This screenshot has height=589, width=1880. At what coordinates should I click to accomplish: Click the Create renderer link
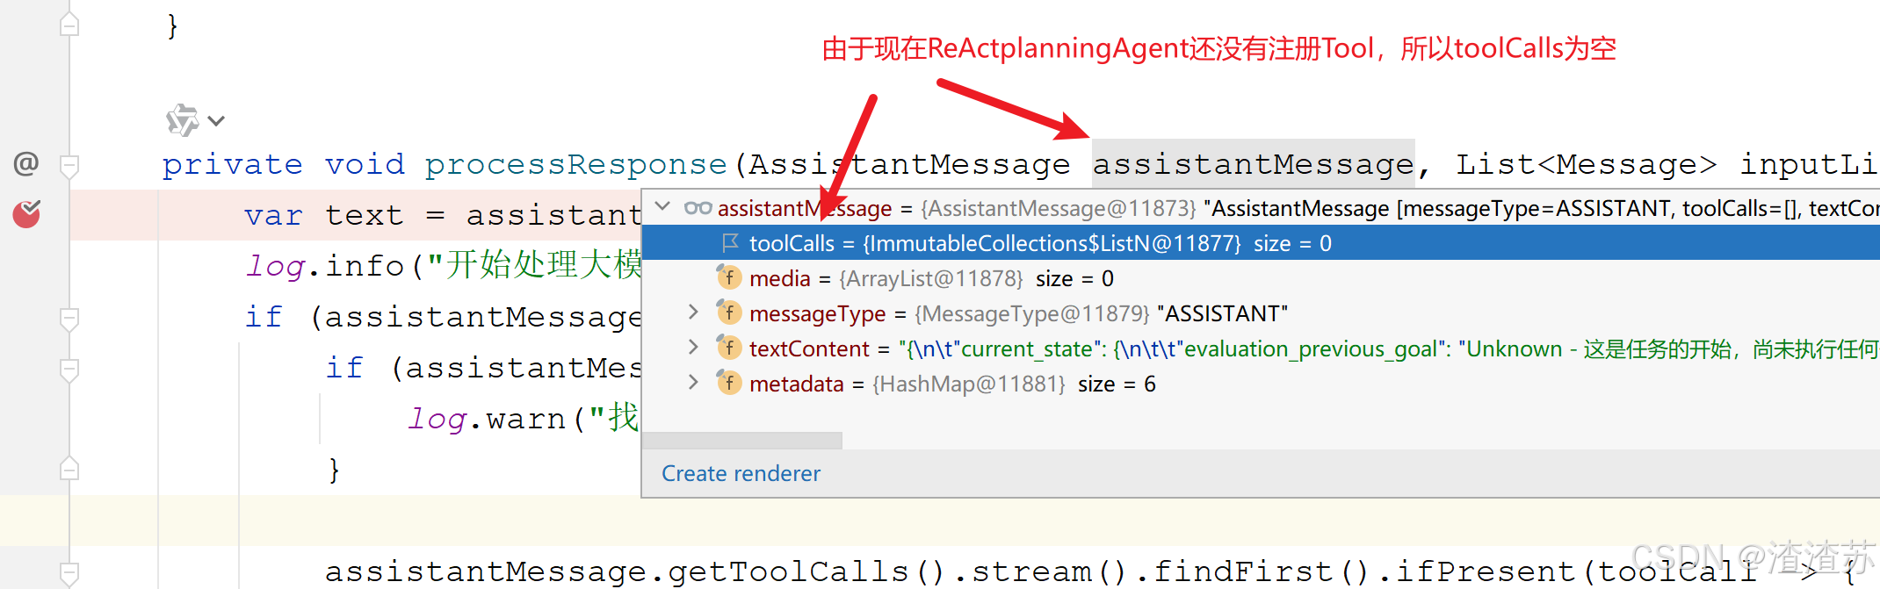tap(741, 474)
